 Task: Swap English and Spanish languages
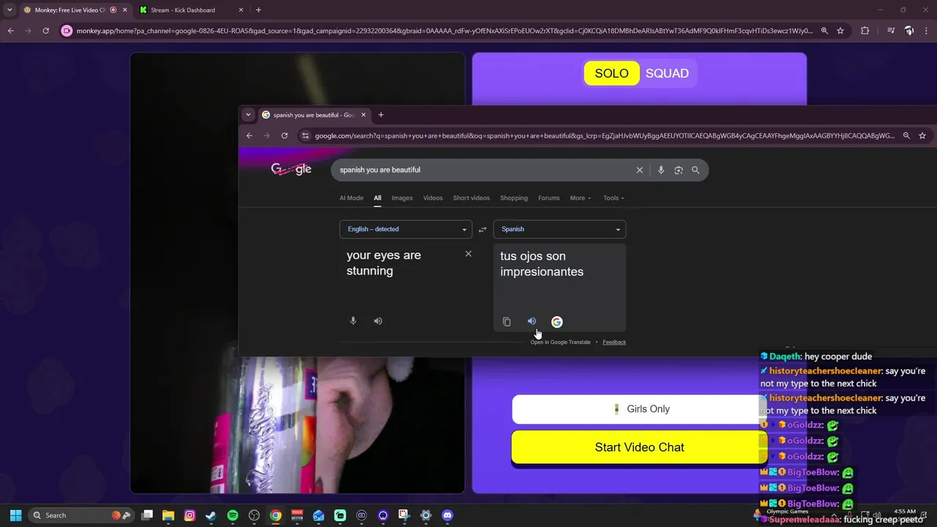click(482, 229)
